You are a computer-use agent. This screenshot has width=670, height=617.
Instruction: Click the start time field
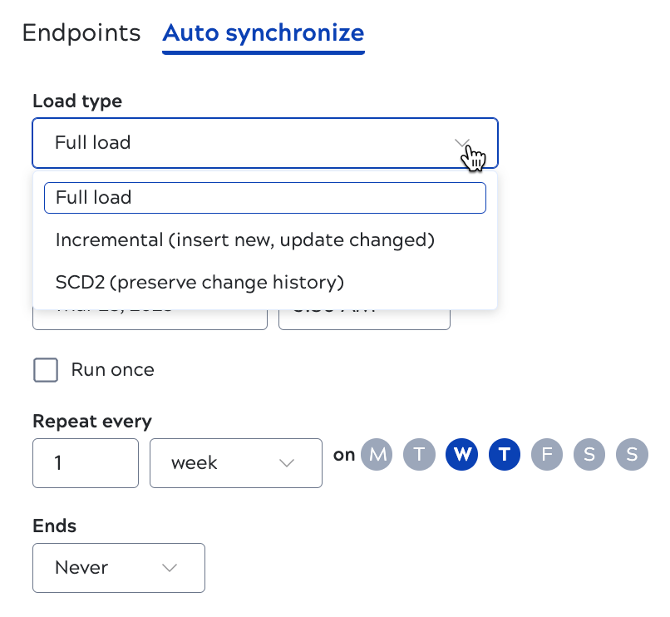tap(364, 319)
